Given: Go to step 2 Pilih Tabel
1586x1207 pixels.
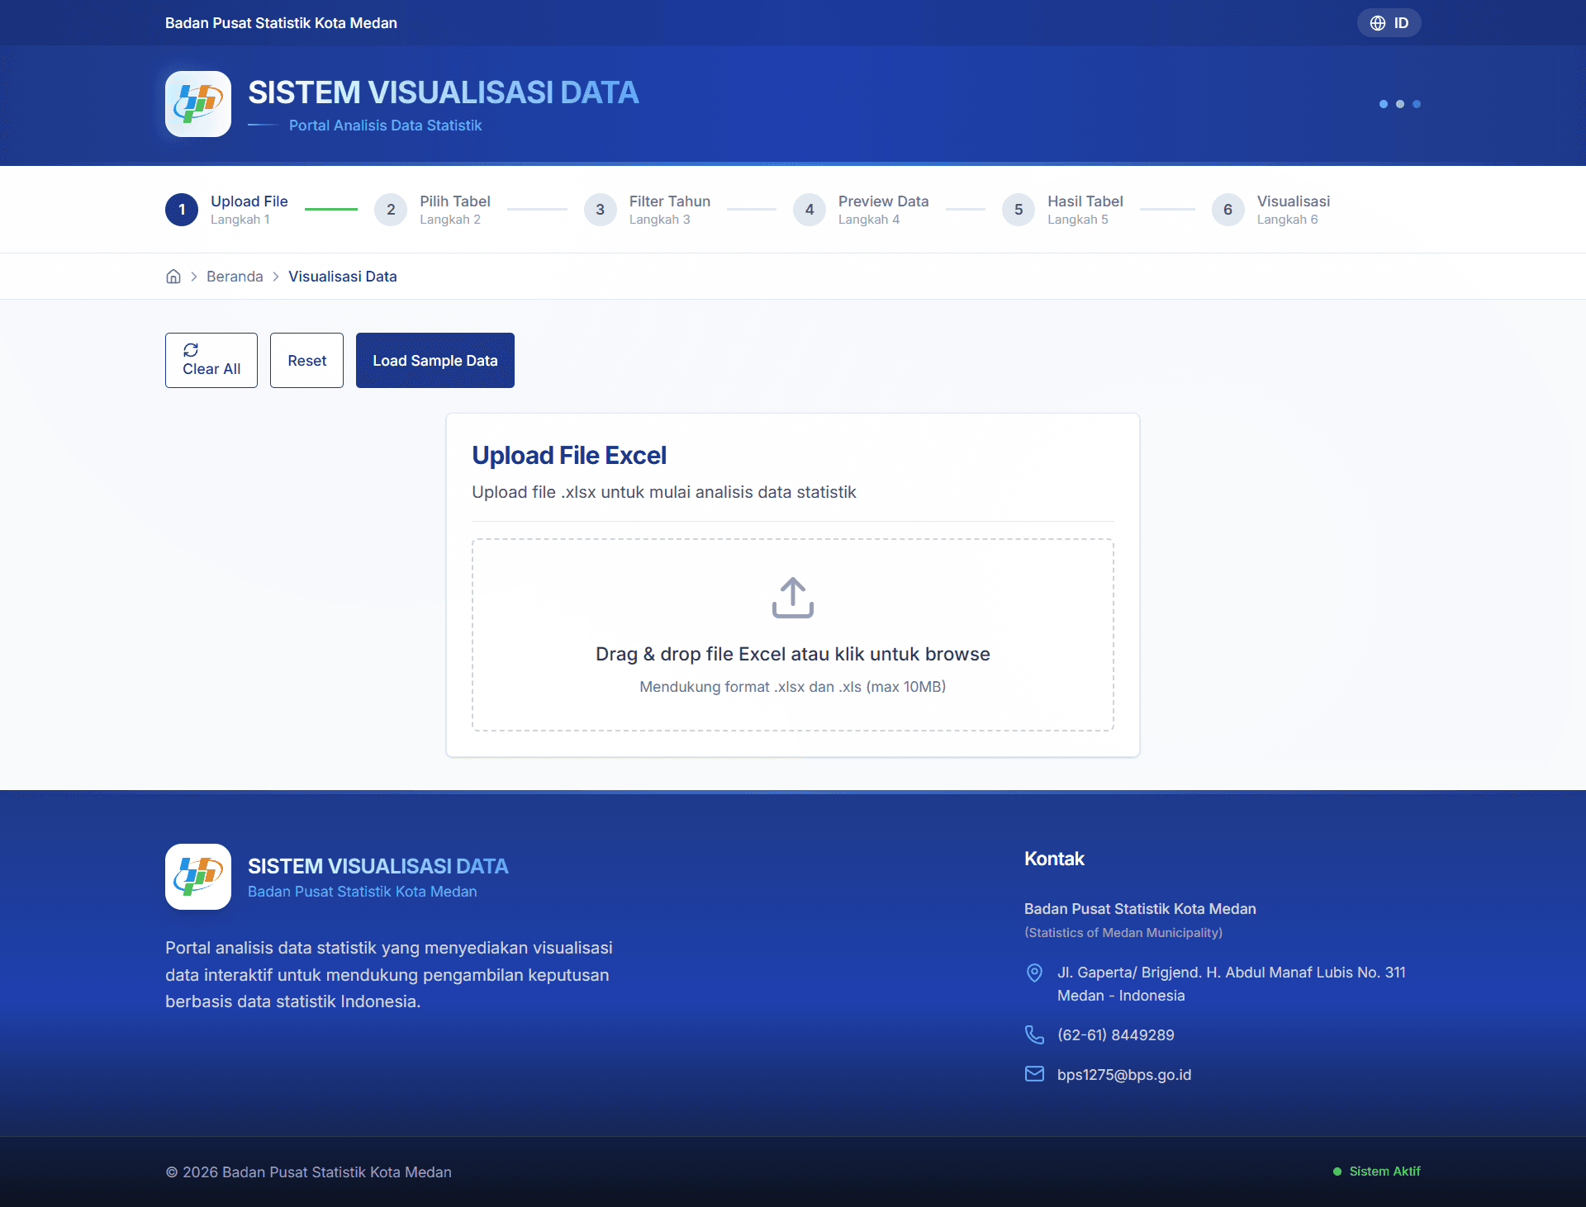Looking at the screenshot, I should (432, 210).
